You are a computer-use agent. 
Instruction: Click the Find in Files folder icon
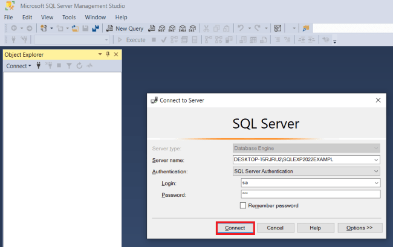tap(306, 28)
